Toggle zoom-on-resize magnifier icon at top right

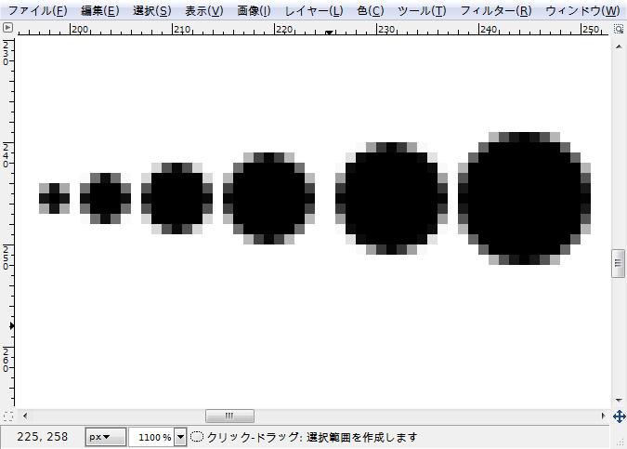(x=619, y=29)
